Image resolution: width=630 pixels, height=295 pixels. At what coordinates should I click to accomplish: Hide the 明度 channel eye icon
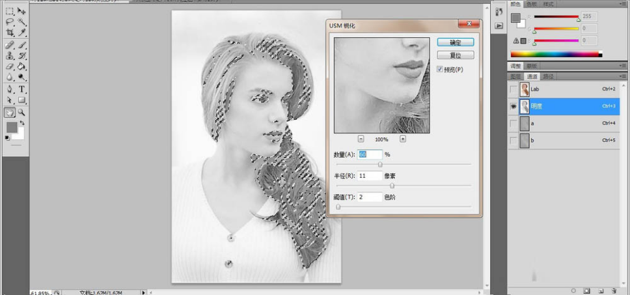click(x=514, y=105)
